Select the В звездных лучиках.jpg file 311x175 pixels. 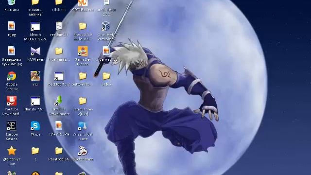tap(12, 51)
